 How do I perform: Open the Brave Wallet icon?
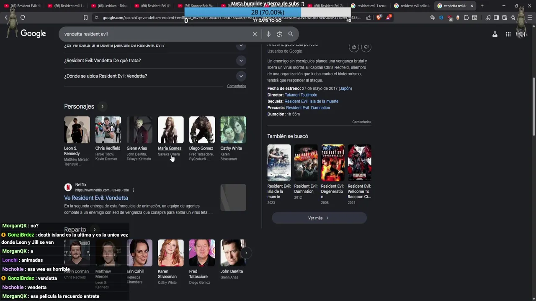coord(505,18)
